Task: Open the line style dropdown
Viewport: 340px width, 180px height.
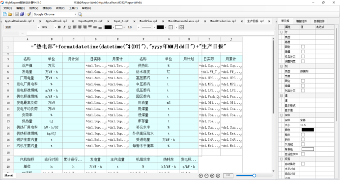Action: tap(154, 27)
